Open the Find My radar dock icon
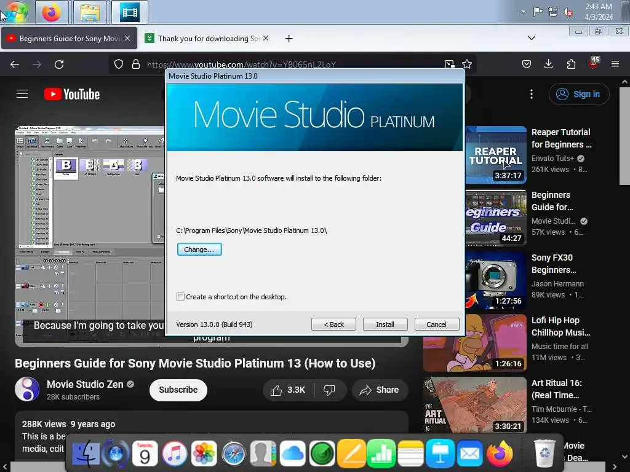This screenshot has height=472, width=630. click(322, 454)
